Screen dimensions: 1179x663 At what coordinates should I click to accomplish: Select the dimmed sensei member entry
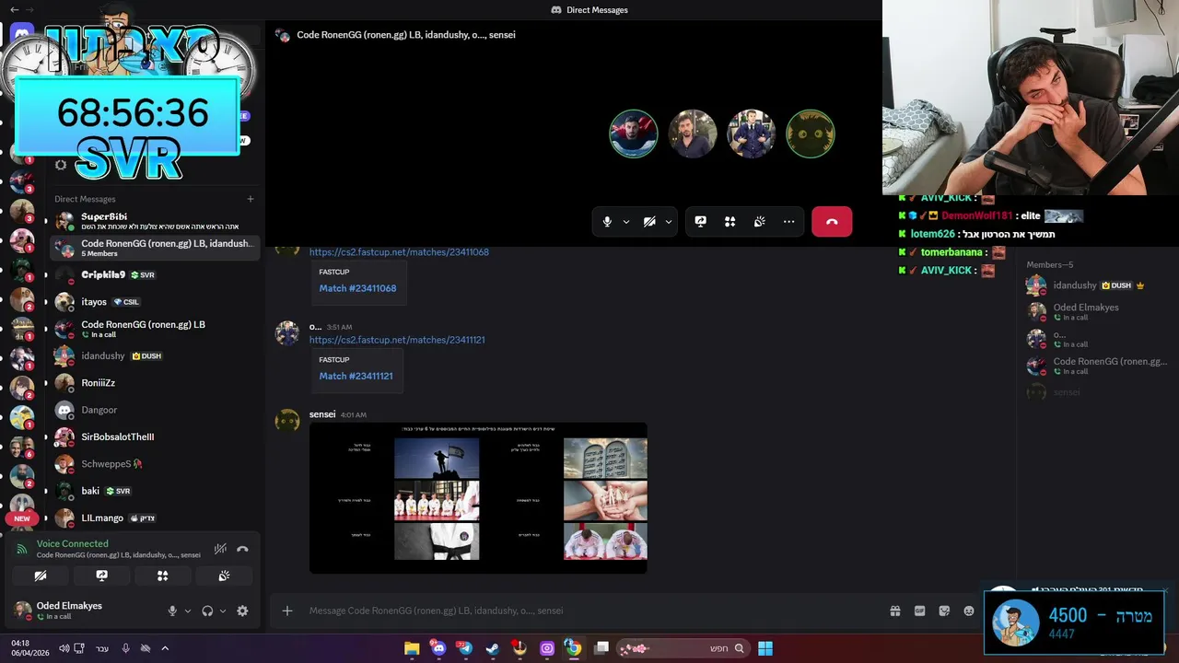[1096, 392]
